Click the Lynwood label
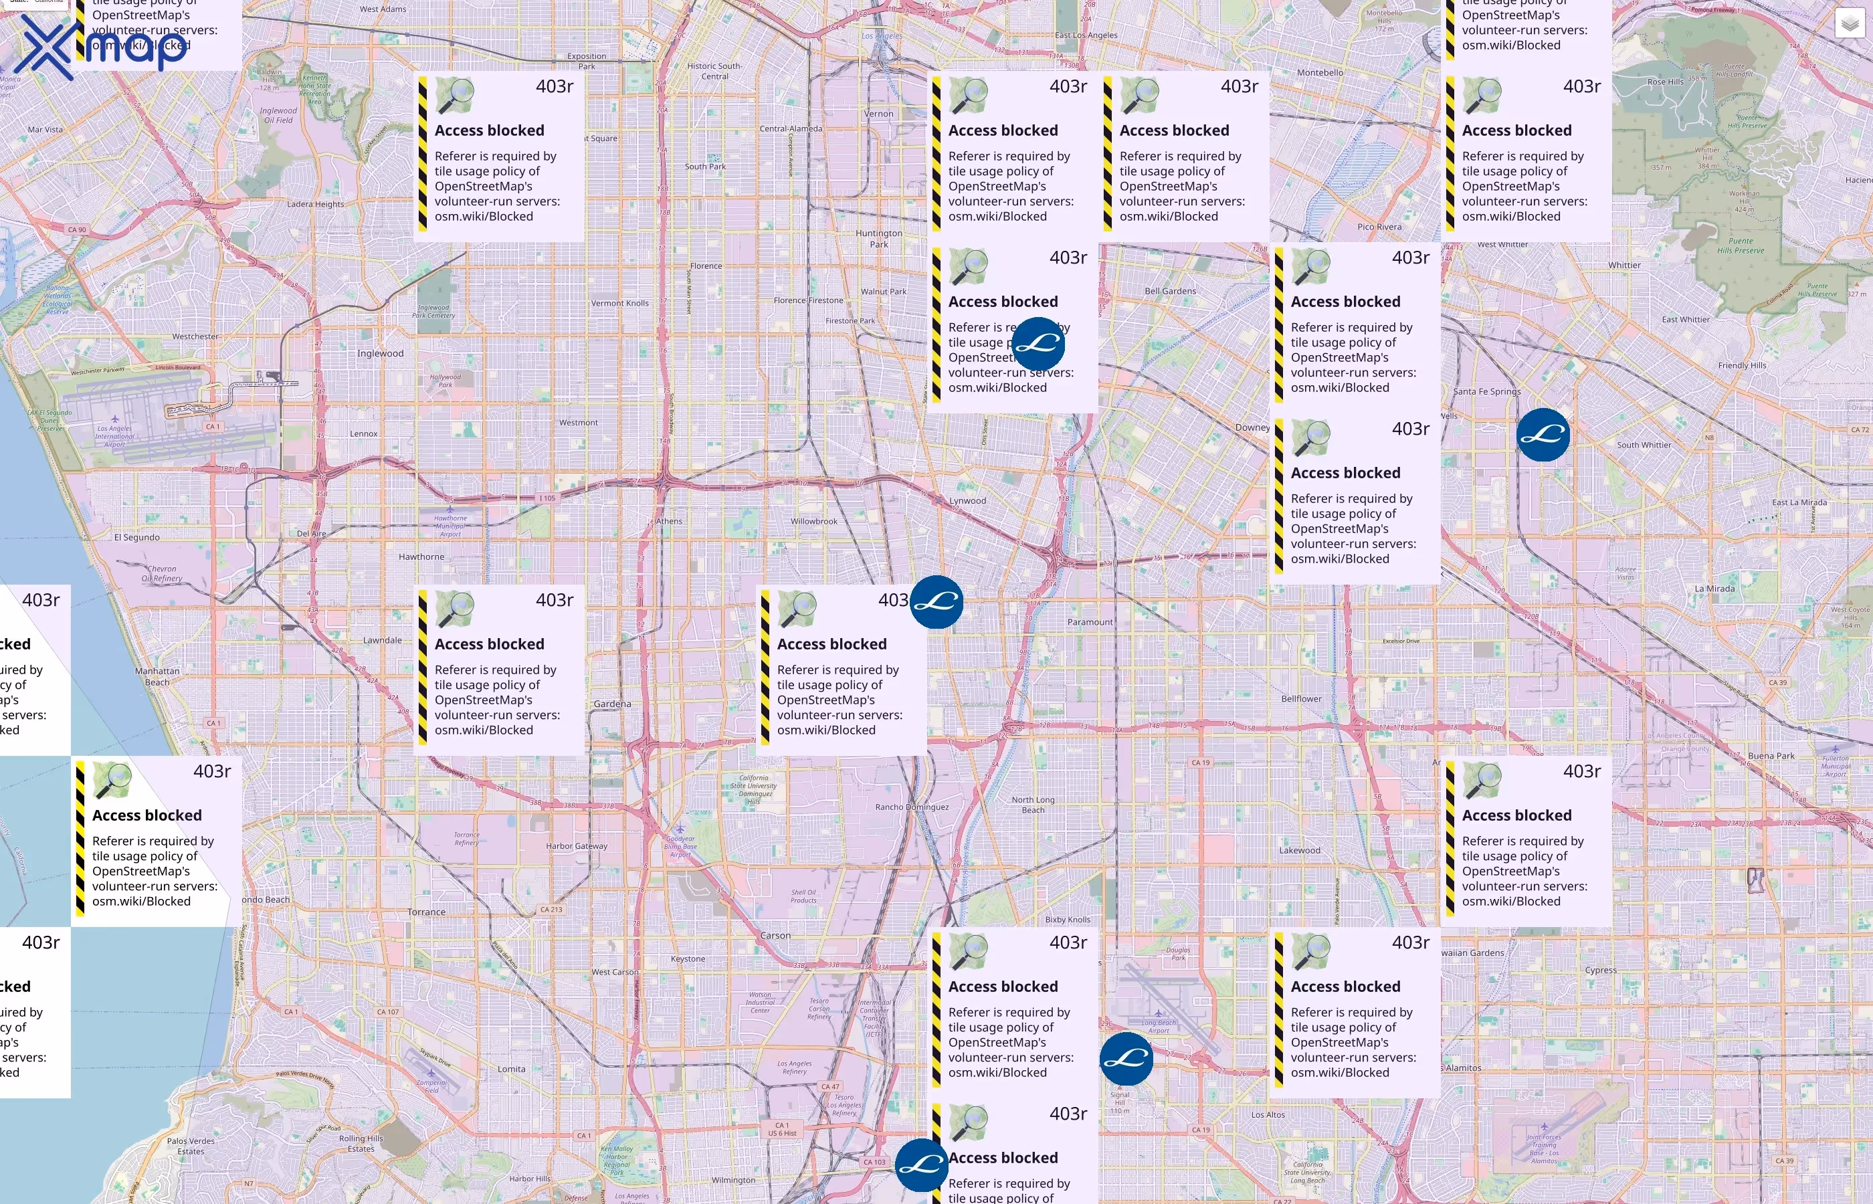This screenshot has height=1204, width=1873. click(x=968, y=500)
